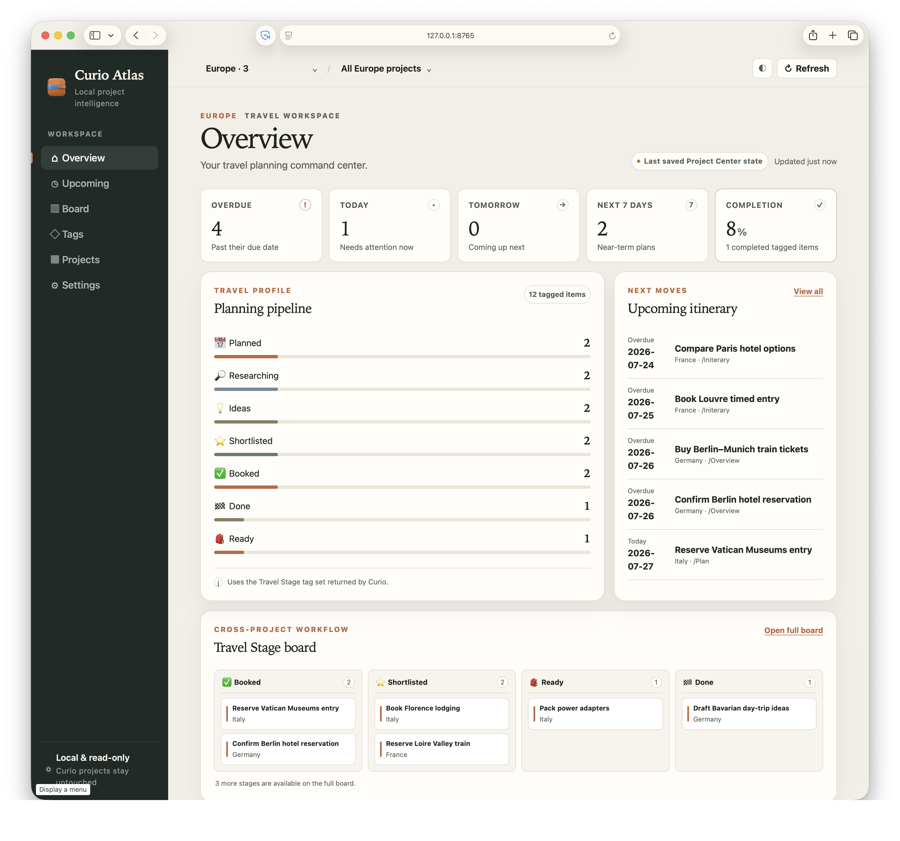Show tab overview icon

852,35
